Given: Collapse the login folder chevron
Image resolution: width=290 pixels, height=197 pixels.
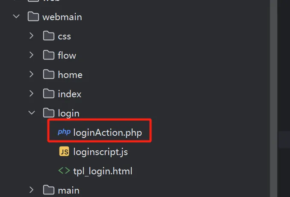Looking at the screenshot, I should click(32, 113).
